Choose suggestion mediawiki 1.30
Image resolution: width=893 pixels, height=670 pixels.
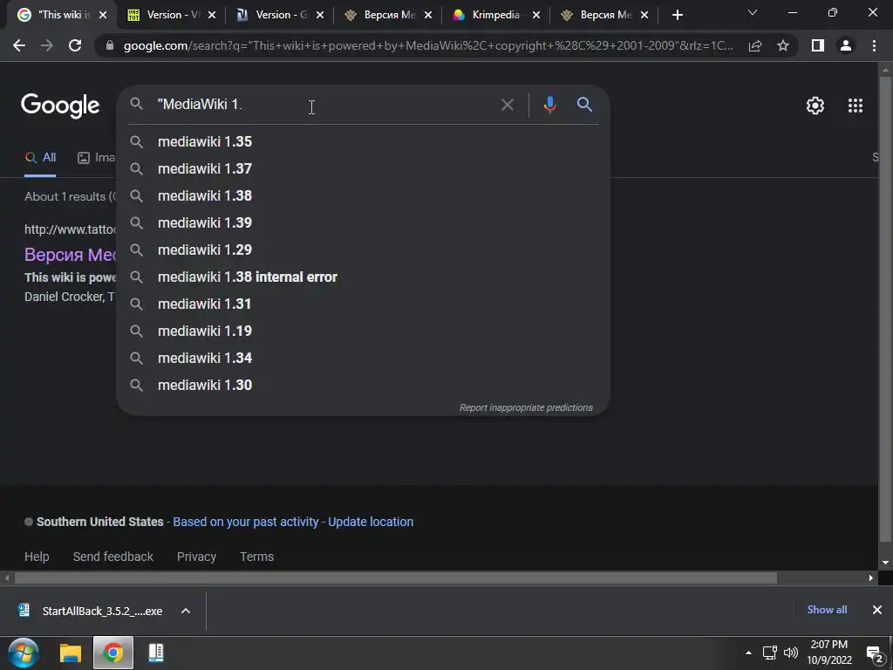pos(363,385)
